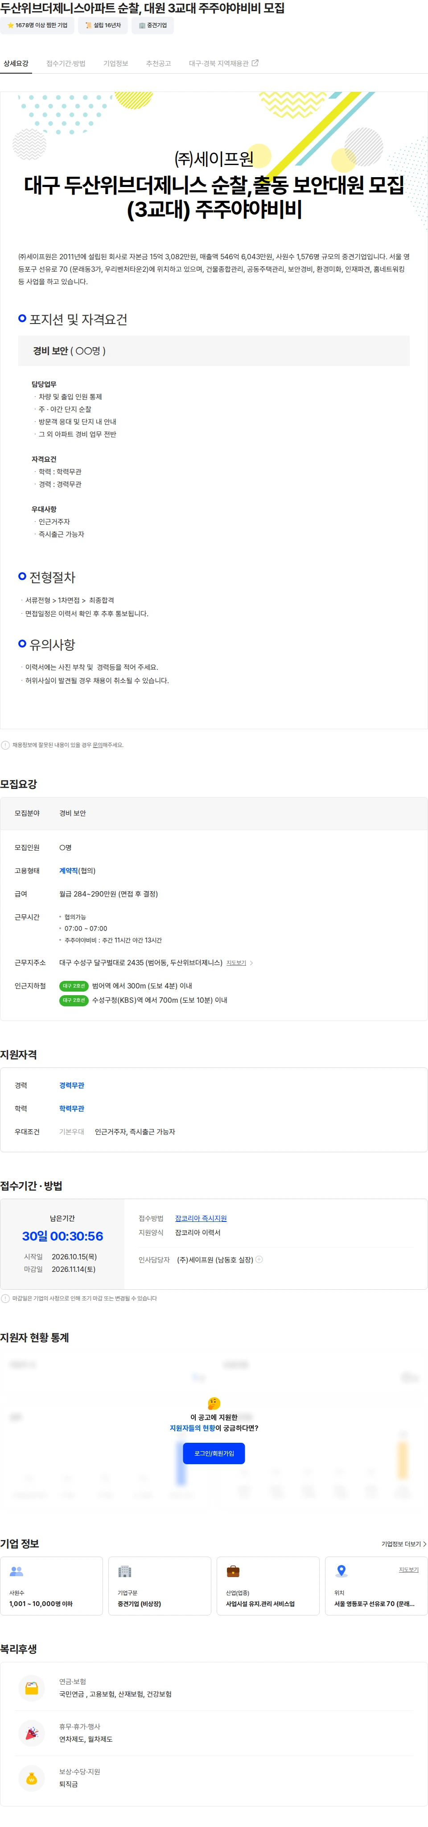The width and height of the screenshot is (428, 1827).
Task: Click the 사업시설 유지.관리 서비스업 text
Action: tap(260, 1603)
